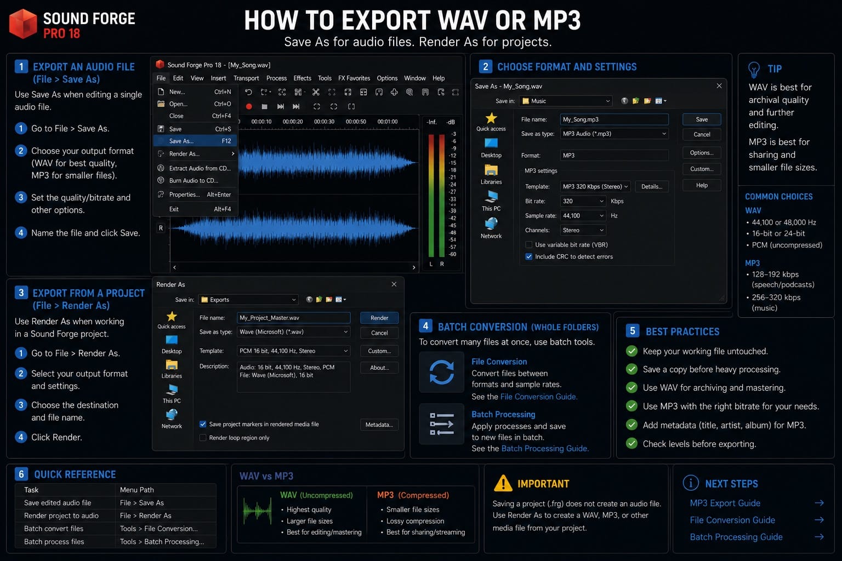Image resolution: width=842 pixels, height=561 pixels.
Task: Click view menu icon in Save As dialog toolbar
Action: click(x=661, y=101)
